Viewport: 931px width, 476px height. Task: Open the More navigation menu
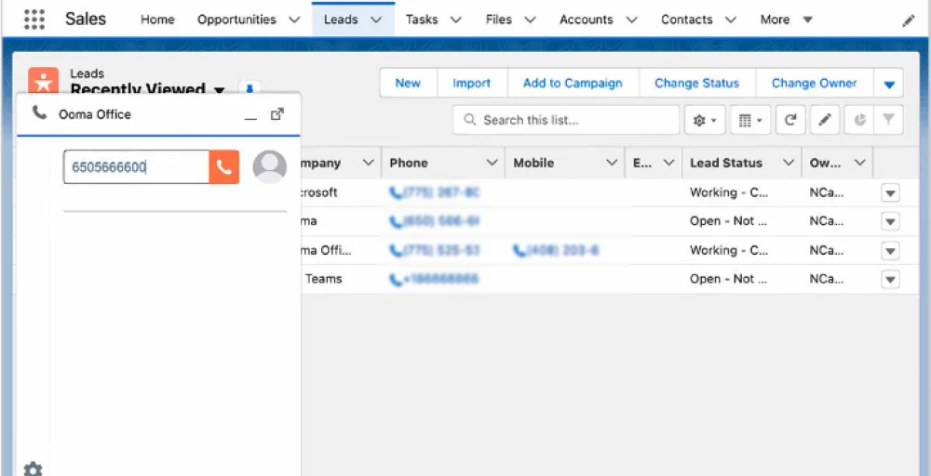click(x=786, y=20)
